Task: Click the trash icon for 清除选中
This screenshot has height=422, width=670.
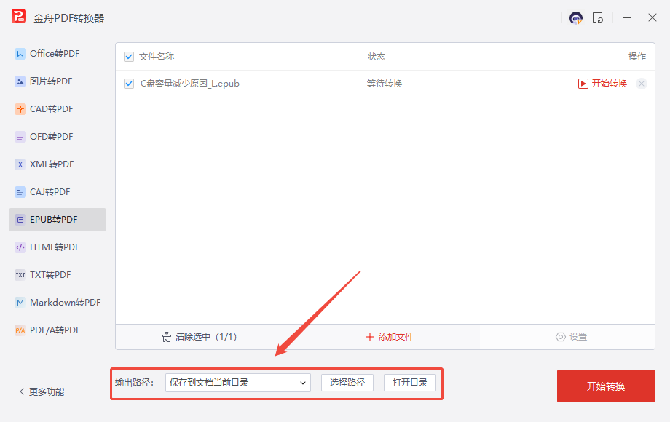Action: [x=167, y=337]
